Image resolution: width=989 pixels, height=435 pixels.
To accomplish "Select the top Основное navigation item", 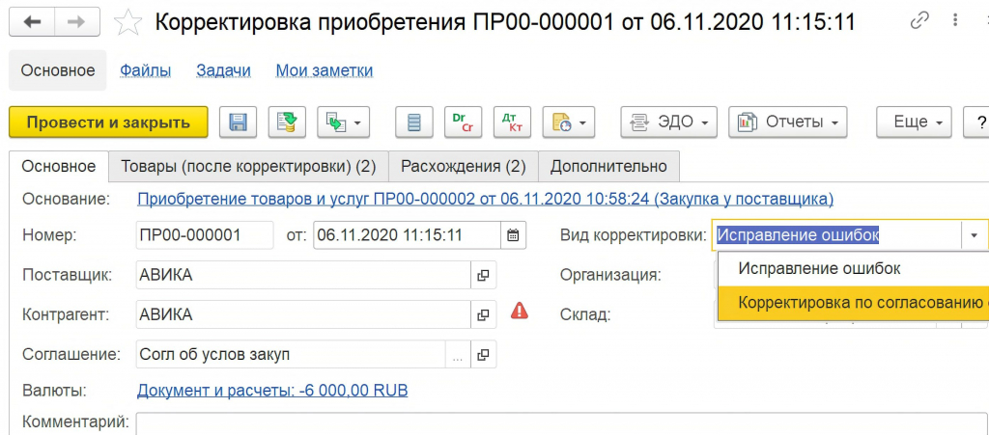I will pos(58,70).
